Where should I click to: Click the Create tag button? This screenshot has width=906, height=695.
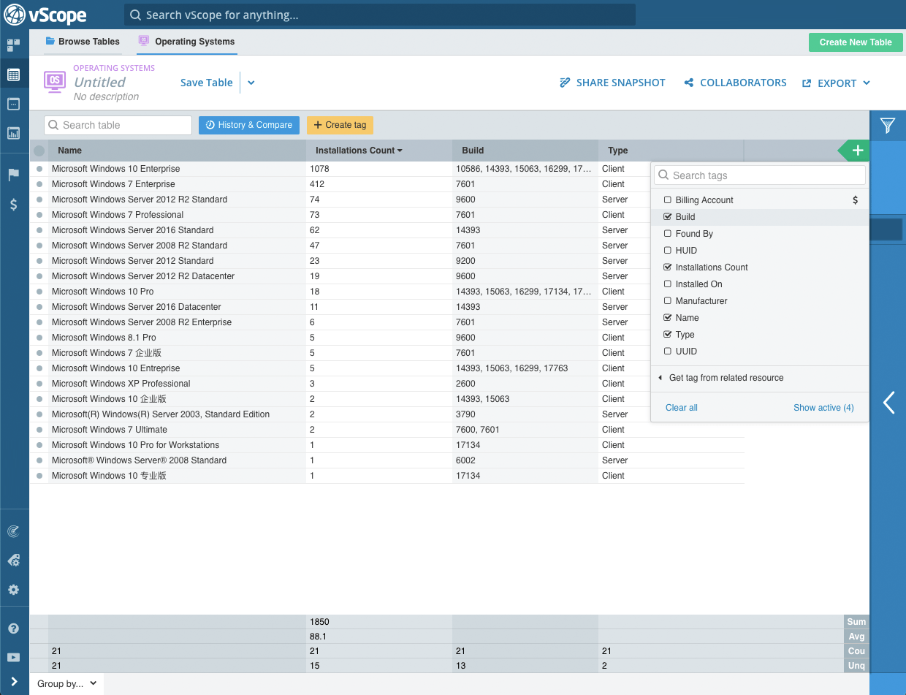click(340, 125)
